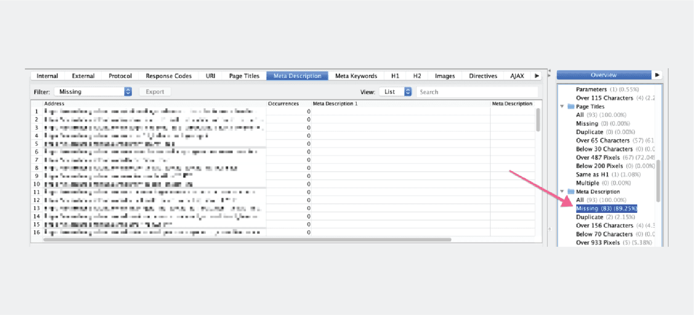Screen dimensions: 694x315
Task: Select Page Titles Duplicate (0) entry
Action: click(606, 132)
